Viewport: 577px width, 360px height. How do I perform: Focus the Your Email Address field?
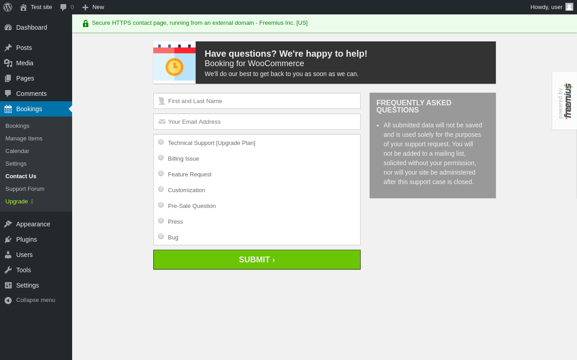click(257, 121)
